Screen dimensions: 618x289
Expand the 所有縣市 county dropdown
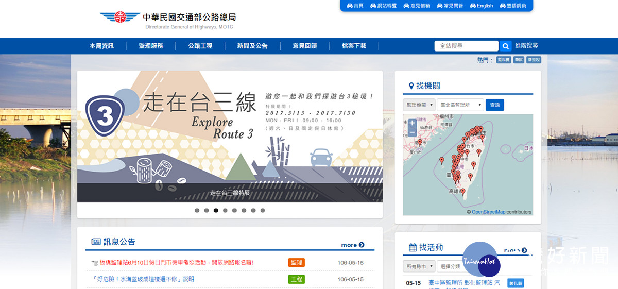coord(419,267)
